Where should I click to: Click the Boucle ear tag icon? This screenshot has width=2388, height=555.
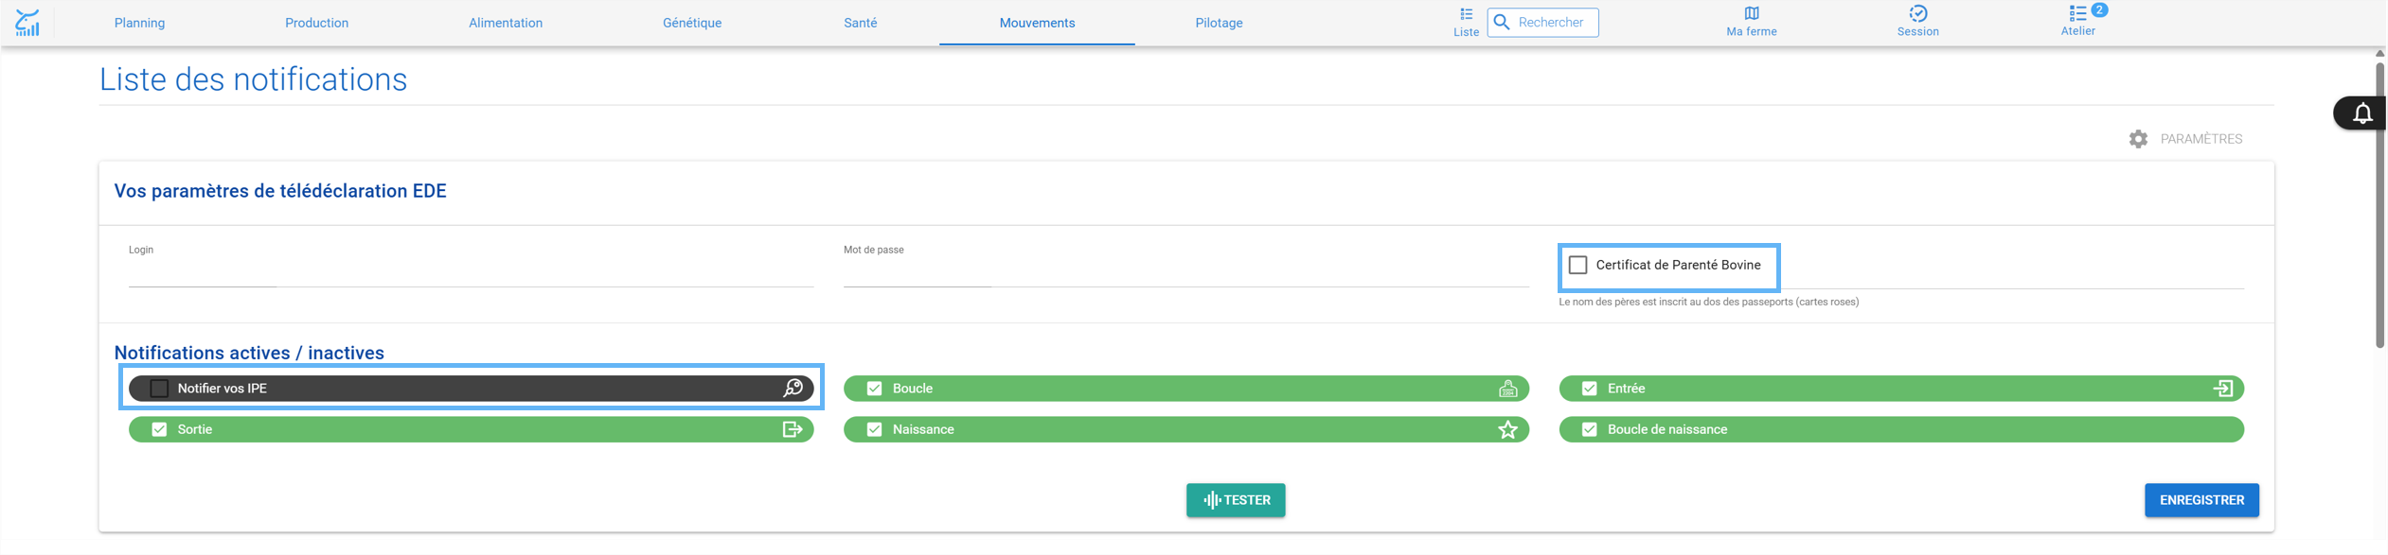click(x=1507, y=389)
